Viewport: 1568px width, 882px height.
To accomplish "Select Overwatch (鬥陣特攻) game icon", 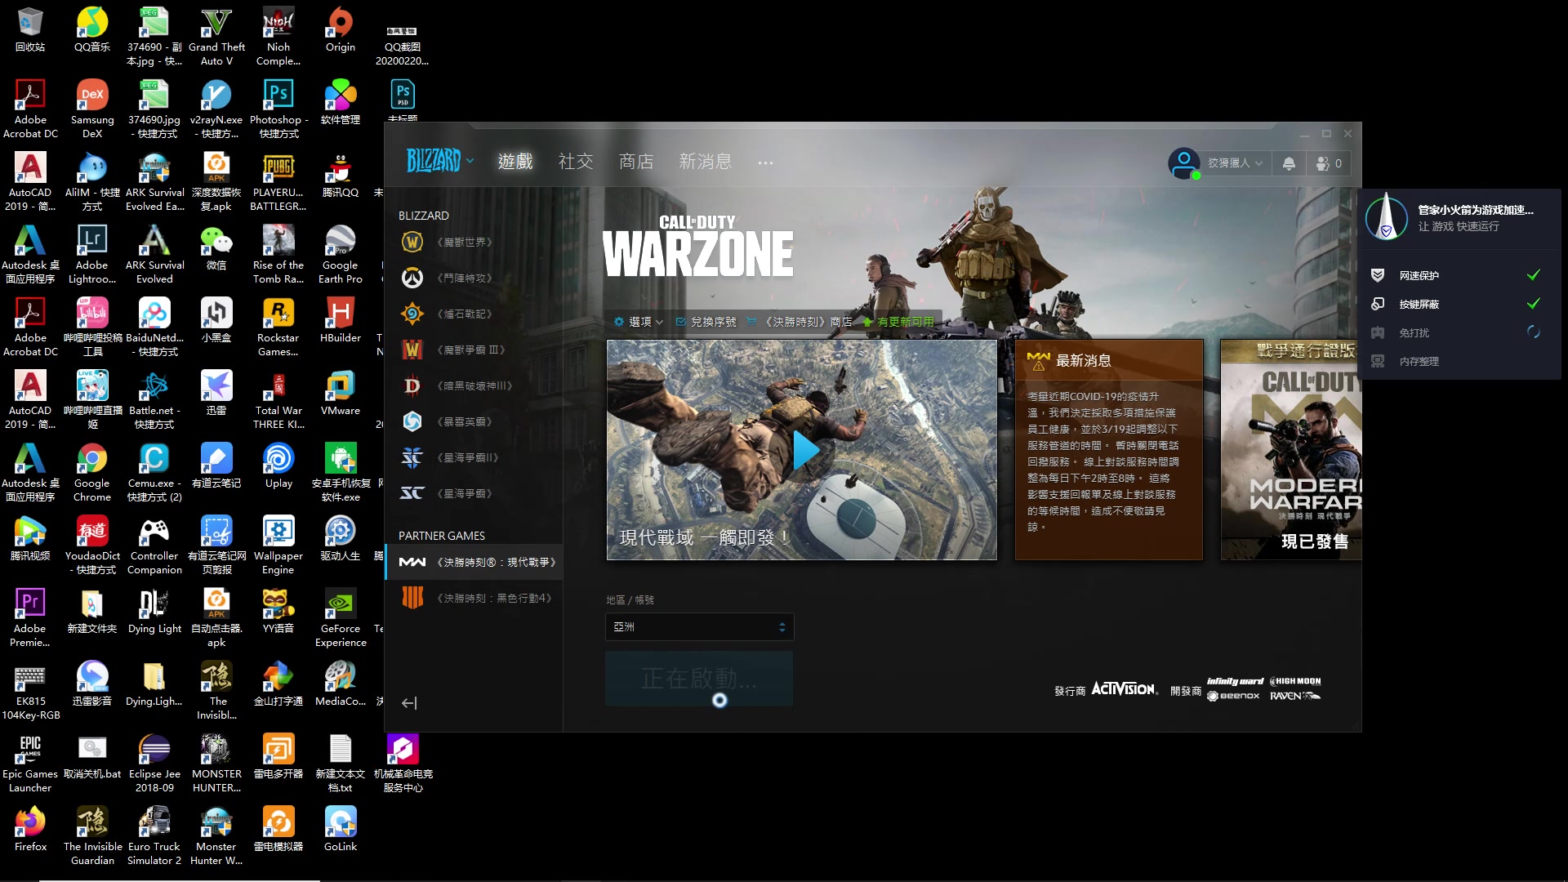I will click(412, 278).
